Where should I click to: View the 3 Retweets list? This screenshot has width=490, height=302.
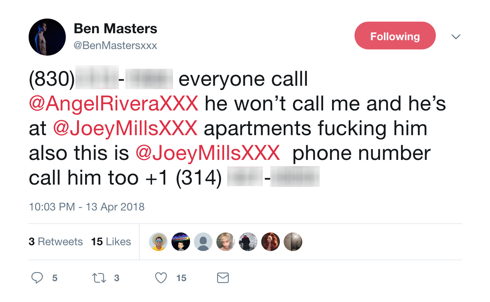click(x=56, y=242)
